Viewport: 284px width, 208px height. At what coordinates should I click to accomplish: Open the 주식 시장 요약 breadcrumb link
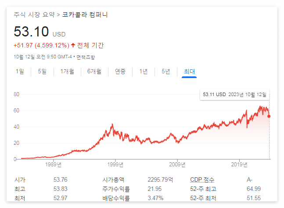34,14
